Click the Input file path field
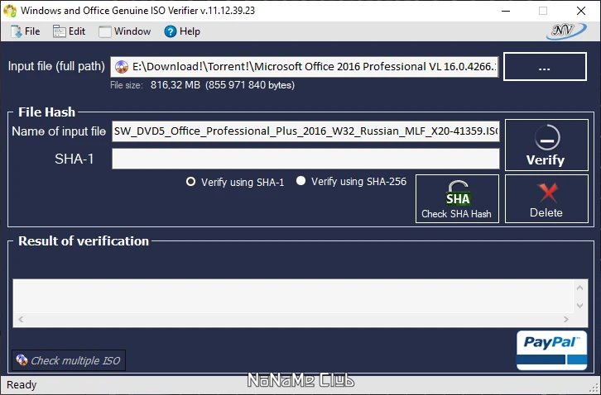 [305, 67]
